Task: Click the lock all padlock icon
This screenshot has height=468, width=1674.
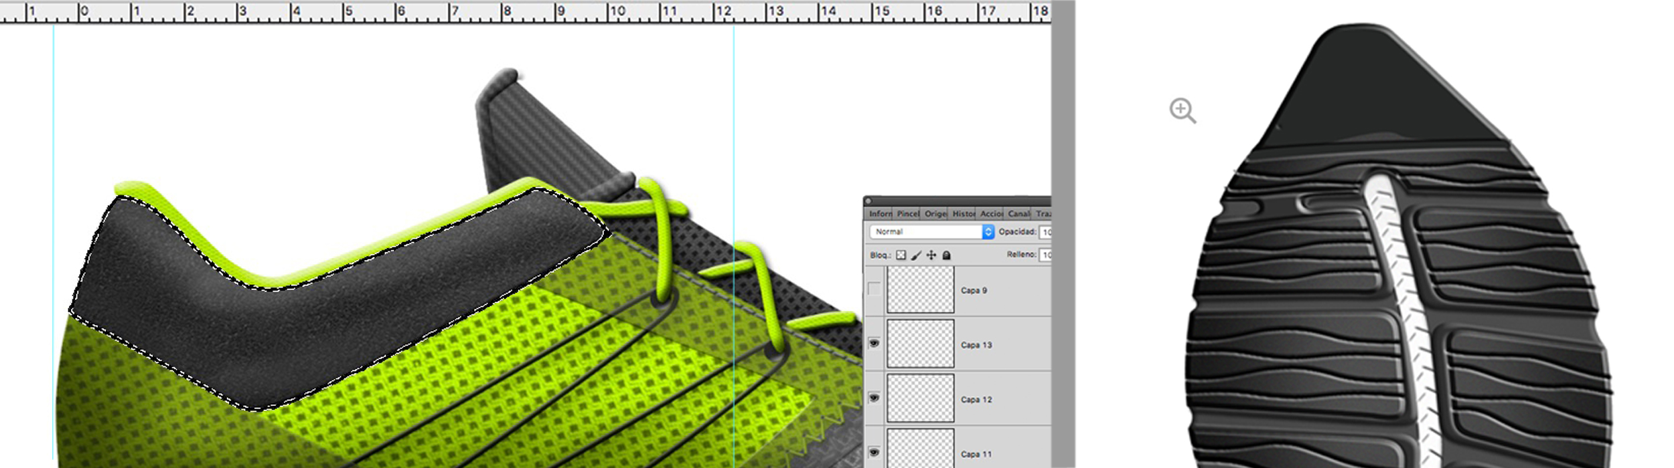Action: (x=946, y=255)
